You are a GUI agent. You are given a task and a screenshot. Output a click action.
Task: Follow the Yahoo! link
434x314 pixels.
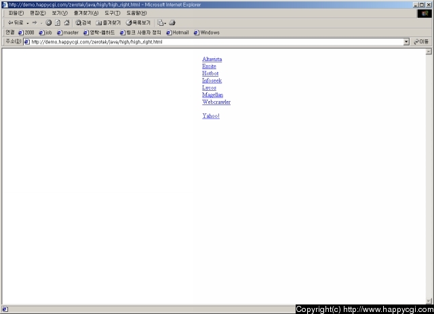point(211,116)
